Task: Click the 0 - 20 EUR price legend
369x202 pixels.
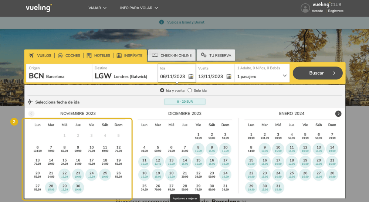Action: click(185, 102)
